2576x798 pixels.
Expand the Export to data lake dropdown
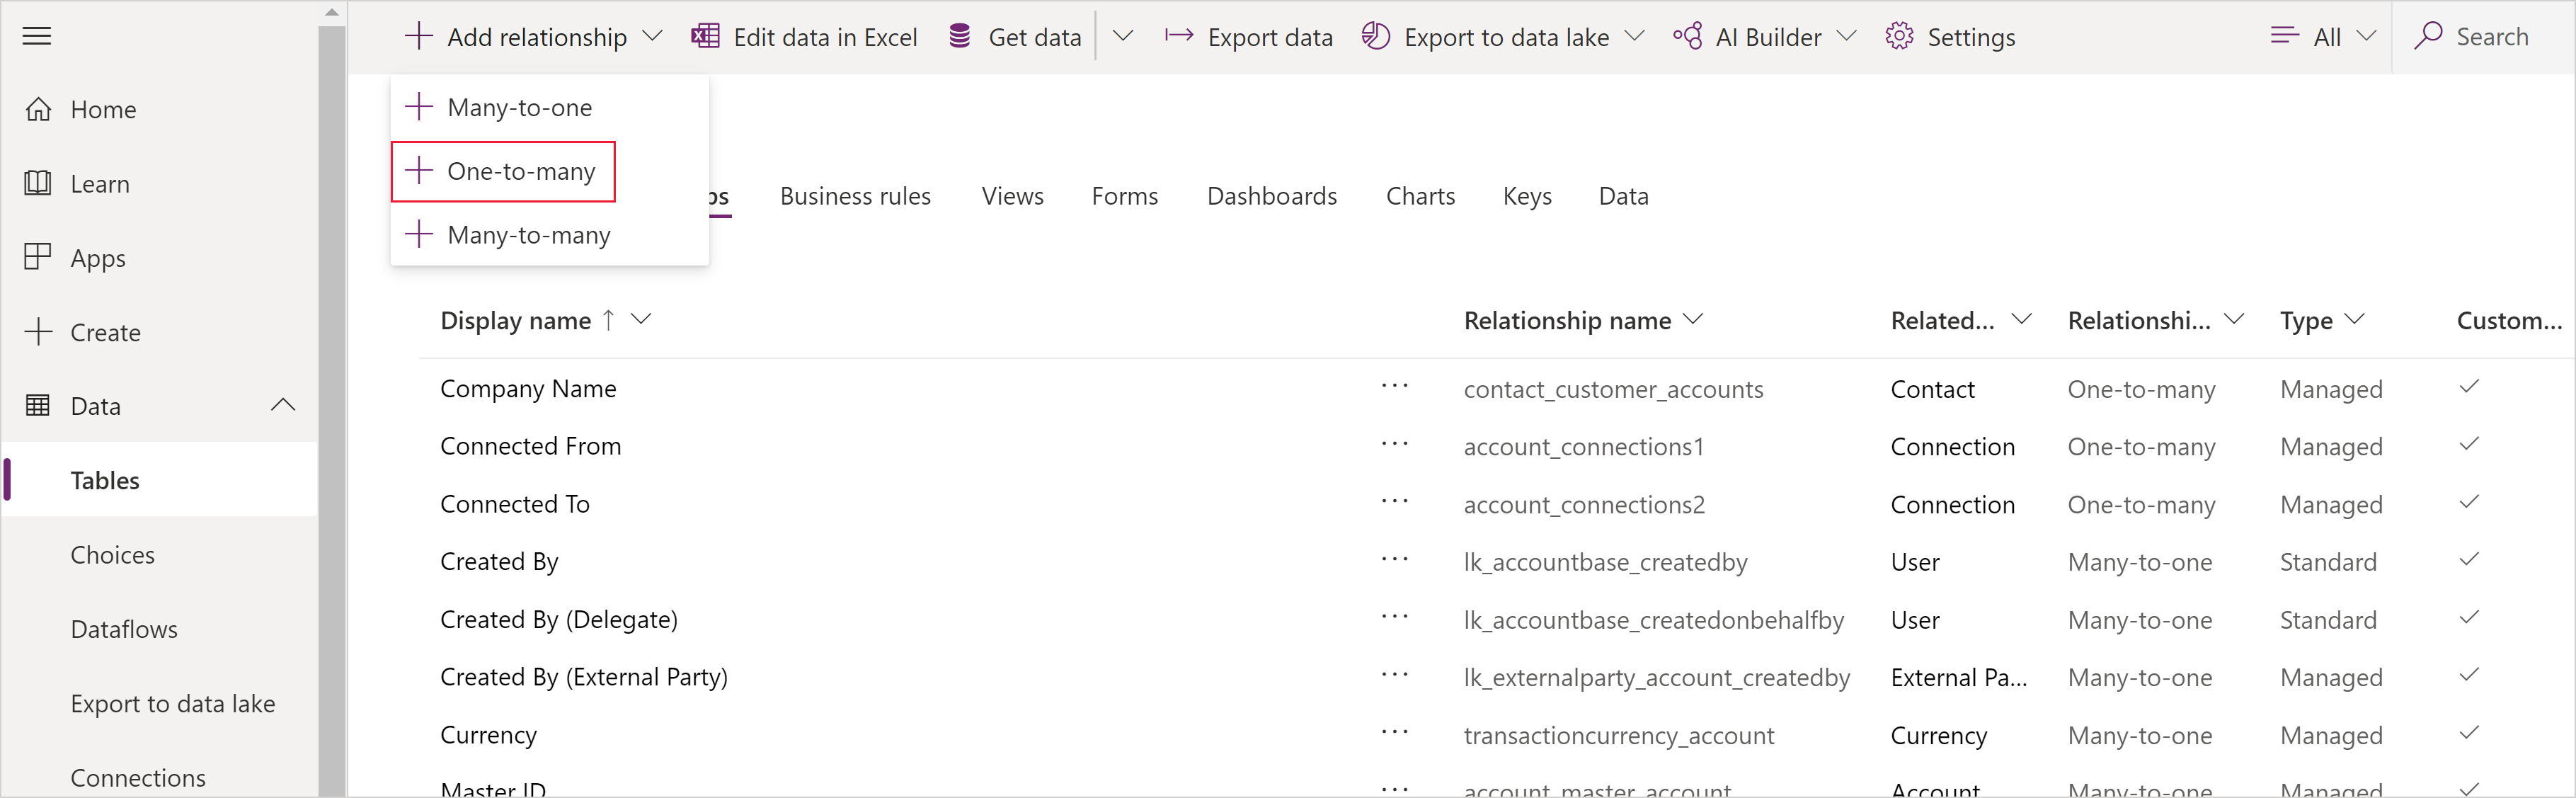[x=1637, y=36]
